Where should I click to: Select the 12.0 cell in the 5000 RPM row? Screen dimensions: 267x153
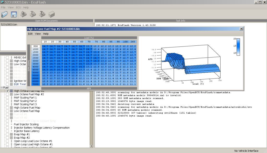tap(89, 73)
